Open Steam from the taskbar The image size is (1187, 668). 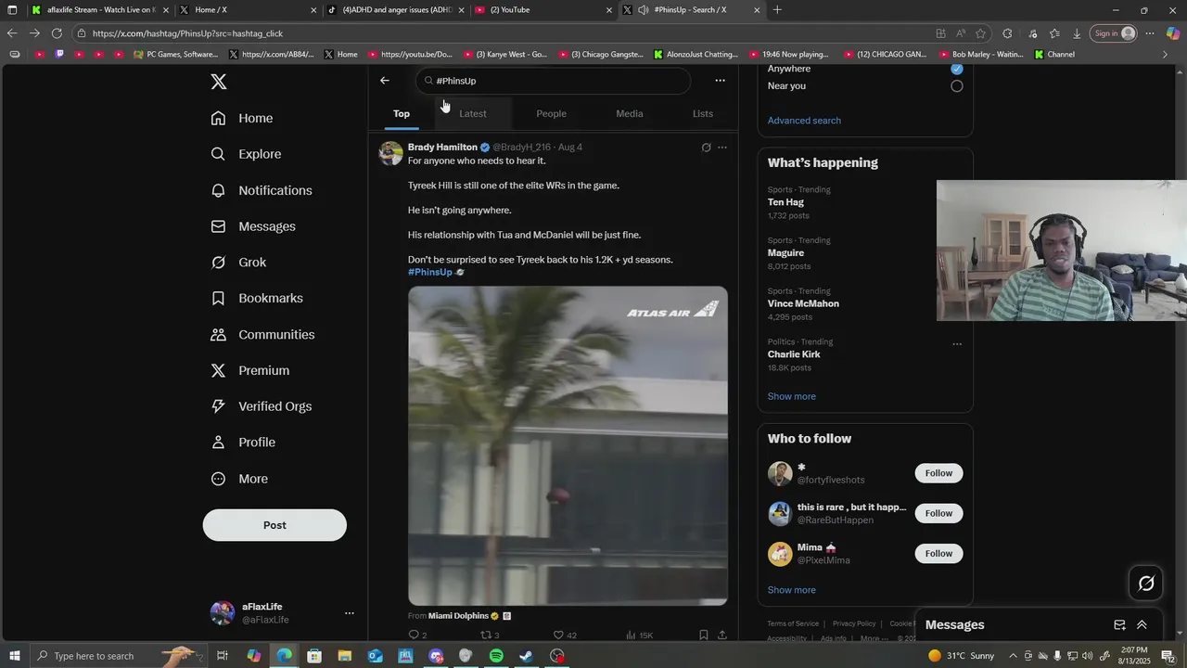click(x=526, y=656)
